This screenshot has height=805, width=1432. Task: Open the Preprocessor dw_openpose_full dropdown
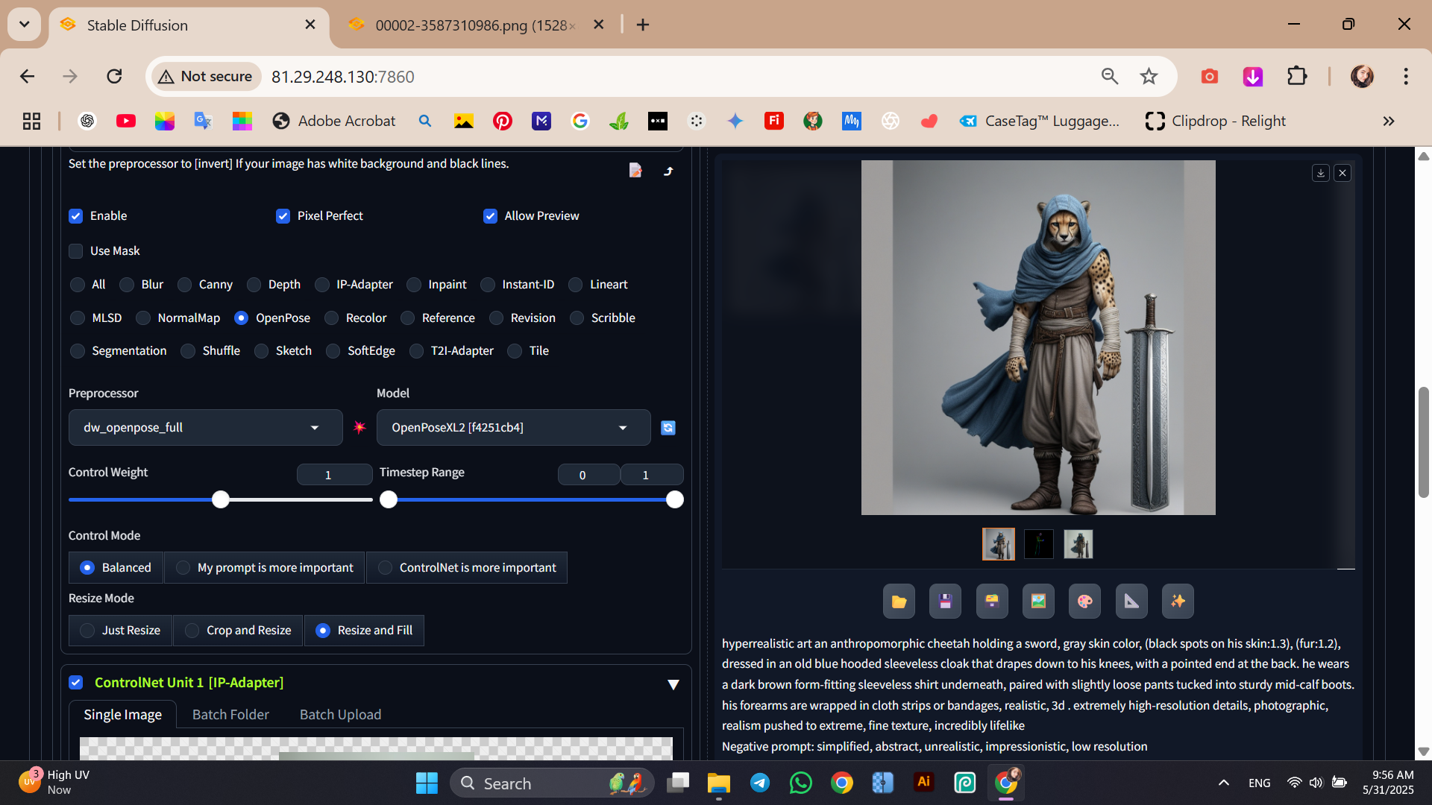[x=205, y=427]
